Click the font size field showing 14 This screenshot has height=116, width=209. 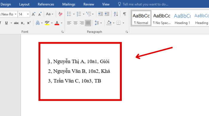[22, 14]
